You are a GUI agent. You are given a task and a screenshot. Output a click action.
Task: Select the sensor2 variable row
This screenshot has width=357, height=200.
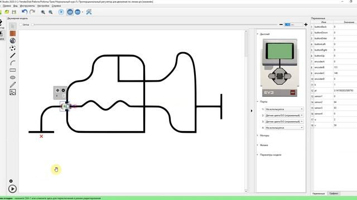click(334, 102)
